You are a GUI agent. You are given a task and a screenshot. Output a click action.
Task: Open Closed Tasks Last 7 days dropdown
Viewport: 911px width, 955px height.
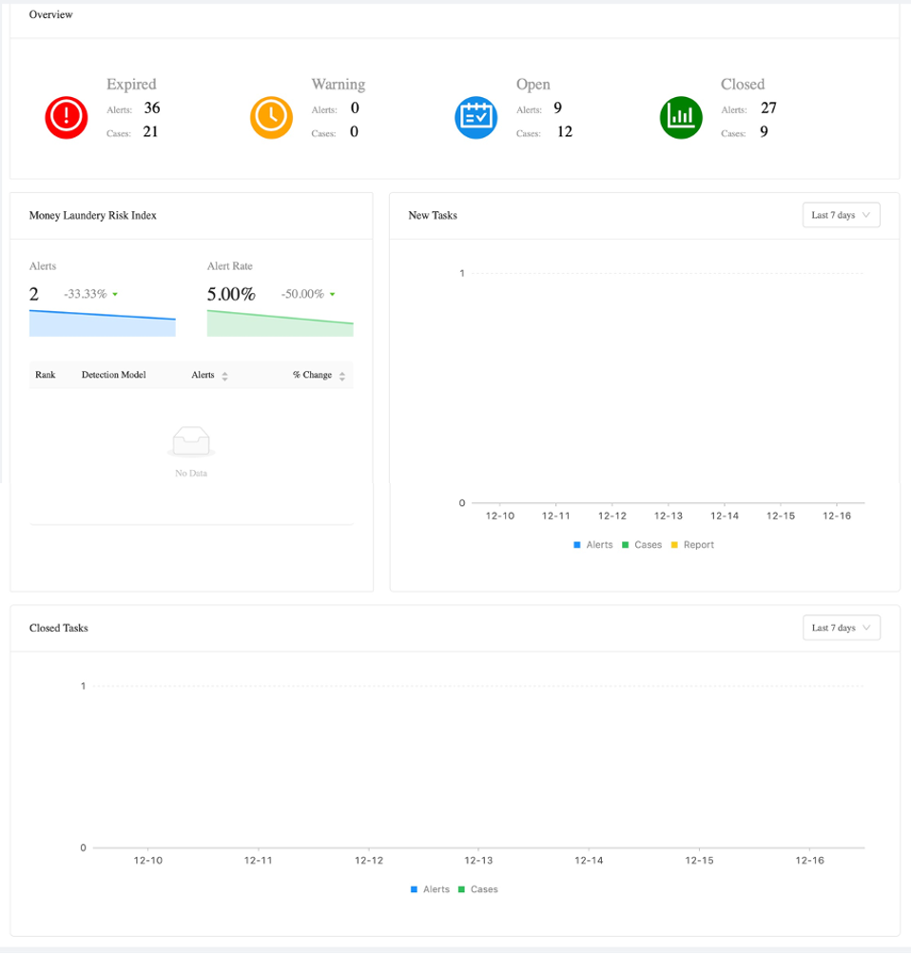841,628
